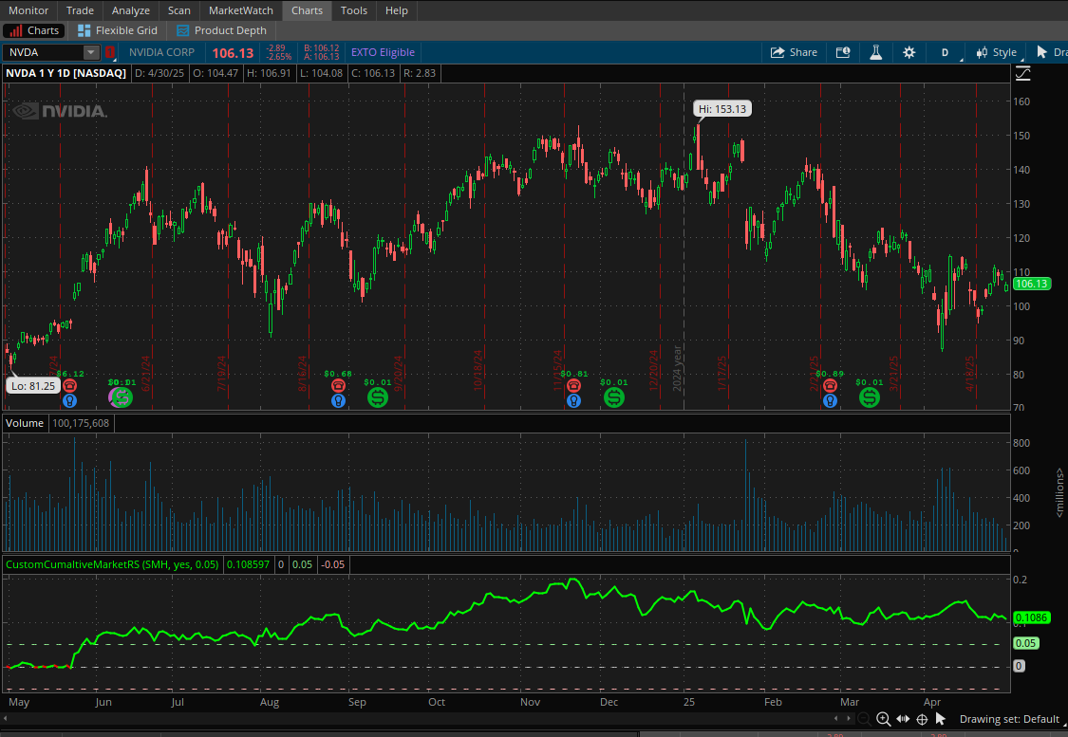This screenshot has height=737, width=1068.
Task: Open the Style candlestick menu
Action: 997,52
